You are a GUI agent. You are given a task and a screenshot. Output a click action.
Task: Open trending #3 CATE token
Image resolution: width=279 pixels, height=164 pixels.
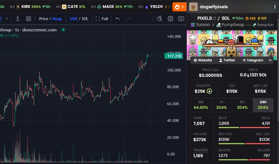[71, 7]
